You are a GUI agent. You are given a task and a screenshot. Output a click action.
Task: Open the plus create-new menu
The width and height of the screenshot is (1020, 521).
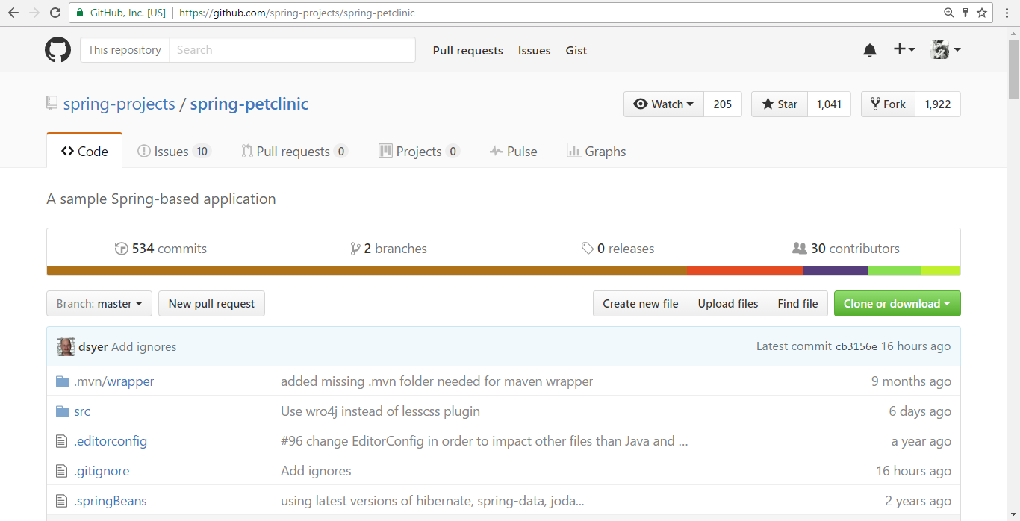click(x=904, y=49)
